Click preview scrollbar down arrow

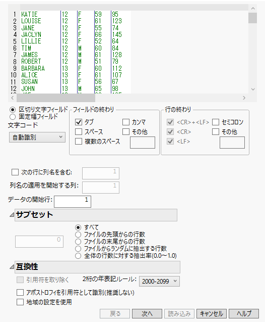point(253,89)
